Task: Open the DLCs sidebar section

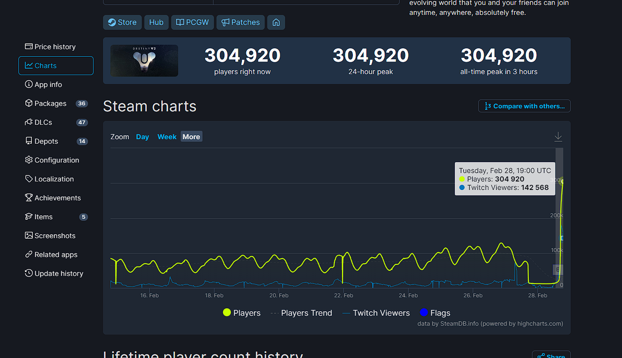Action: point(43,122)
